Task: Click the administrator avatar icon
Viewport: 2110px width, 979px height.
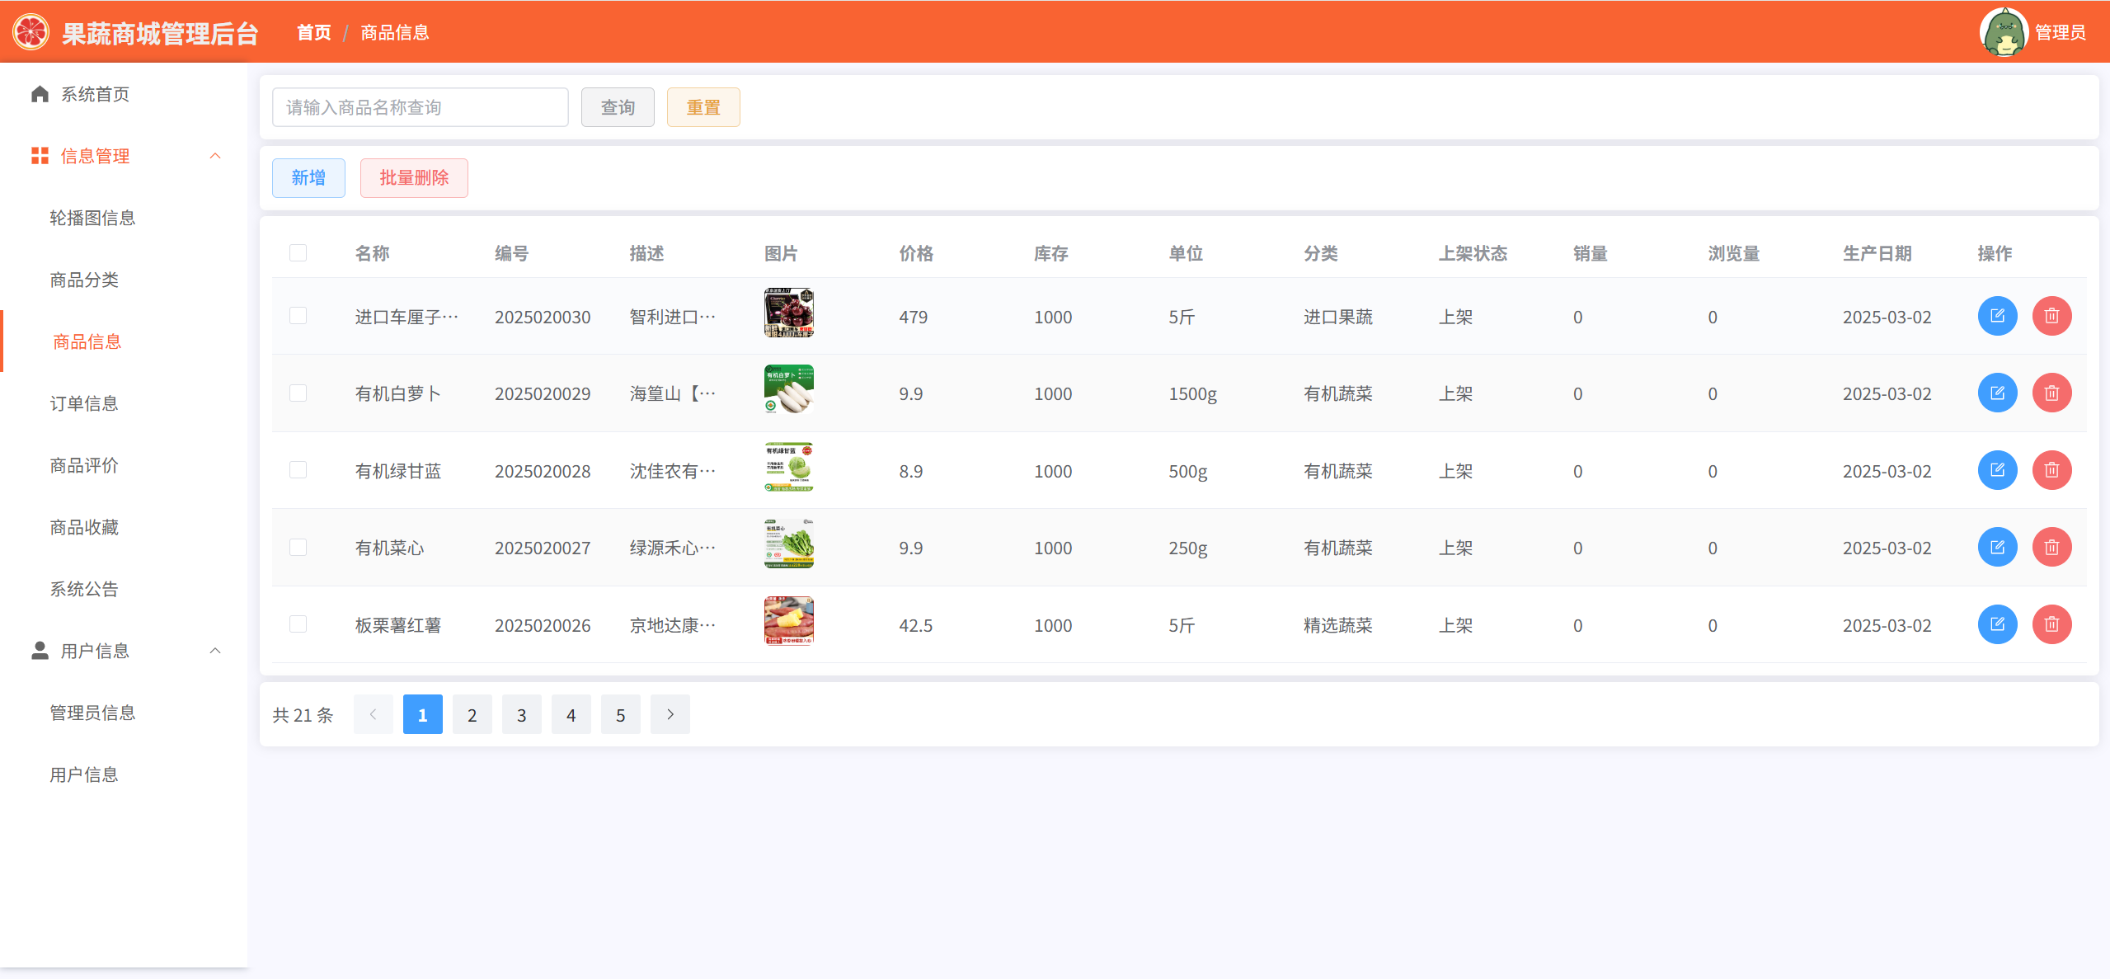Action: pyautogui.click(x=2003, y=32)
